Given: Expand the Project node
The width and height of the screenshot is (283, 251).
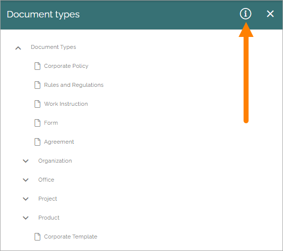Looking at the screenshot, I should tap(25, 199).
